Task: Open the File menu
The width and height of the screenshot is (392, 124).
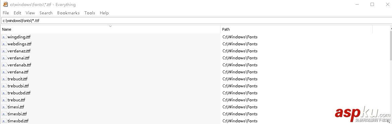Action: [x=6, y=13]
